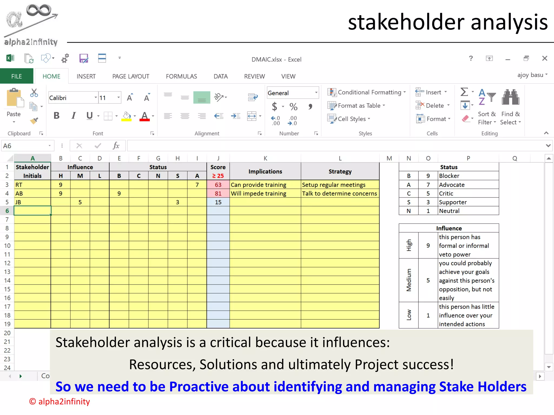Switch to the FORMULAS tab
Image resolution: width=554 pixels, height=415 pixels.
click(x=181, y=76)
